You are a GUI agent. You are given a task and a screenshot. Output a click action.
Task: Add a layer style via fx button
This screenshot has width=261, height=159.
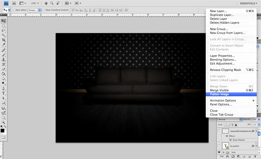228,156
